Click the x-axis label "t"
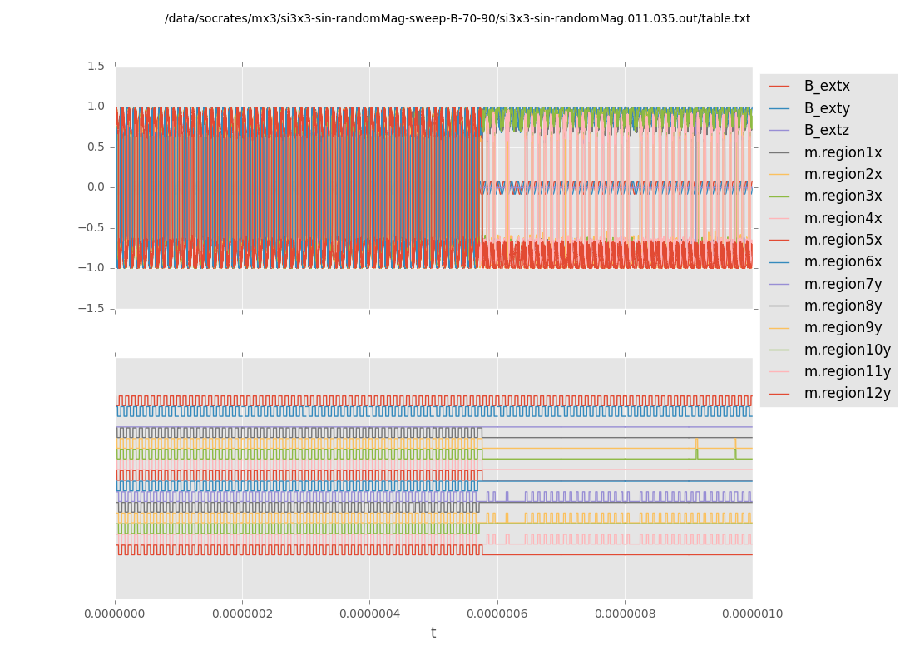 tap(433, 634)
